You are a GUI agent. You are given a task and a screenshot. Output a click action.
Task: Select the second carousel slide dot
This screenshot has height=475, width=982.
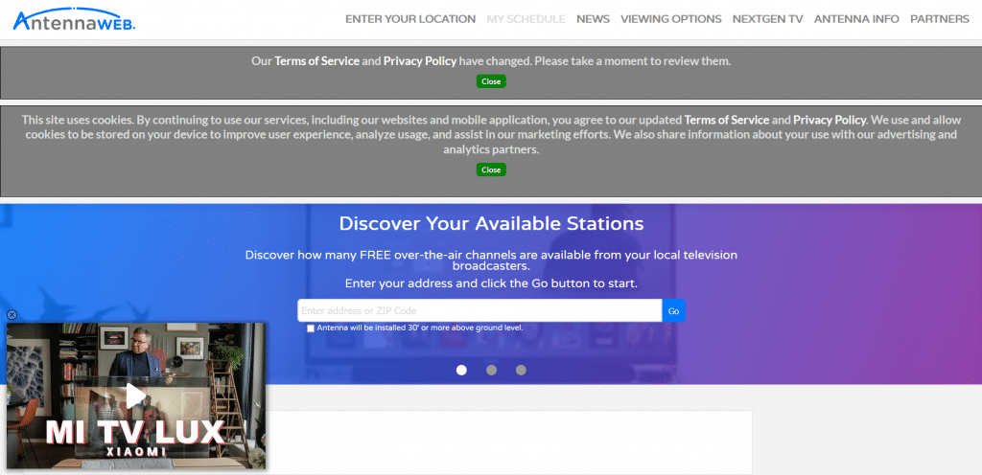pyautogui.click(x=492, y=370)
